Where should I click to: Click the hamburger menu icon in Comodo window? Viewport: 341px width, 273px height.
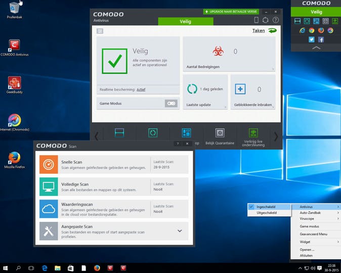pos(100,31)
